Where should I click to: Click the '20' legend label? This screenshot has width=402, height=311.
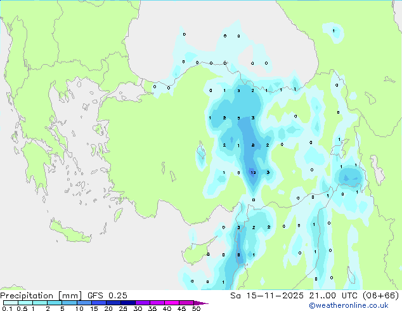click(108, 308)
